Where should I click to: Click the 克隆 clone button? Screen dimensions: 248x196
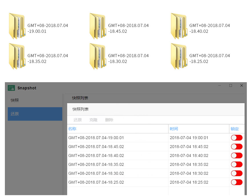93,120
